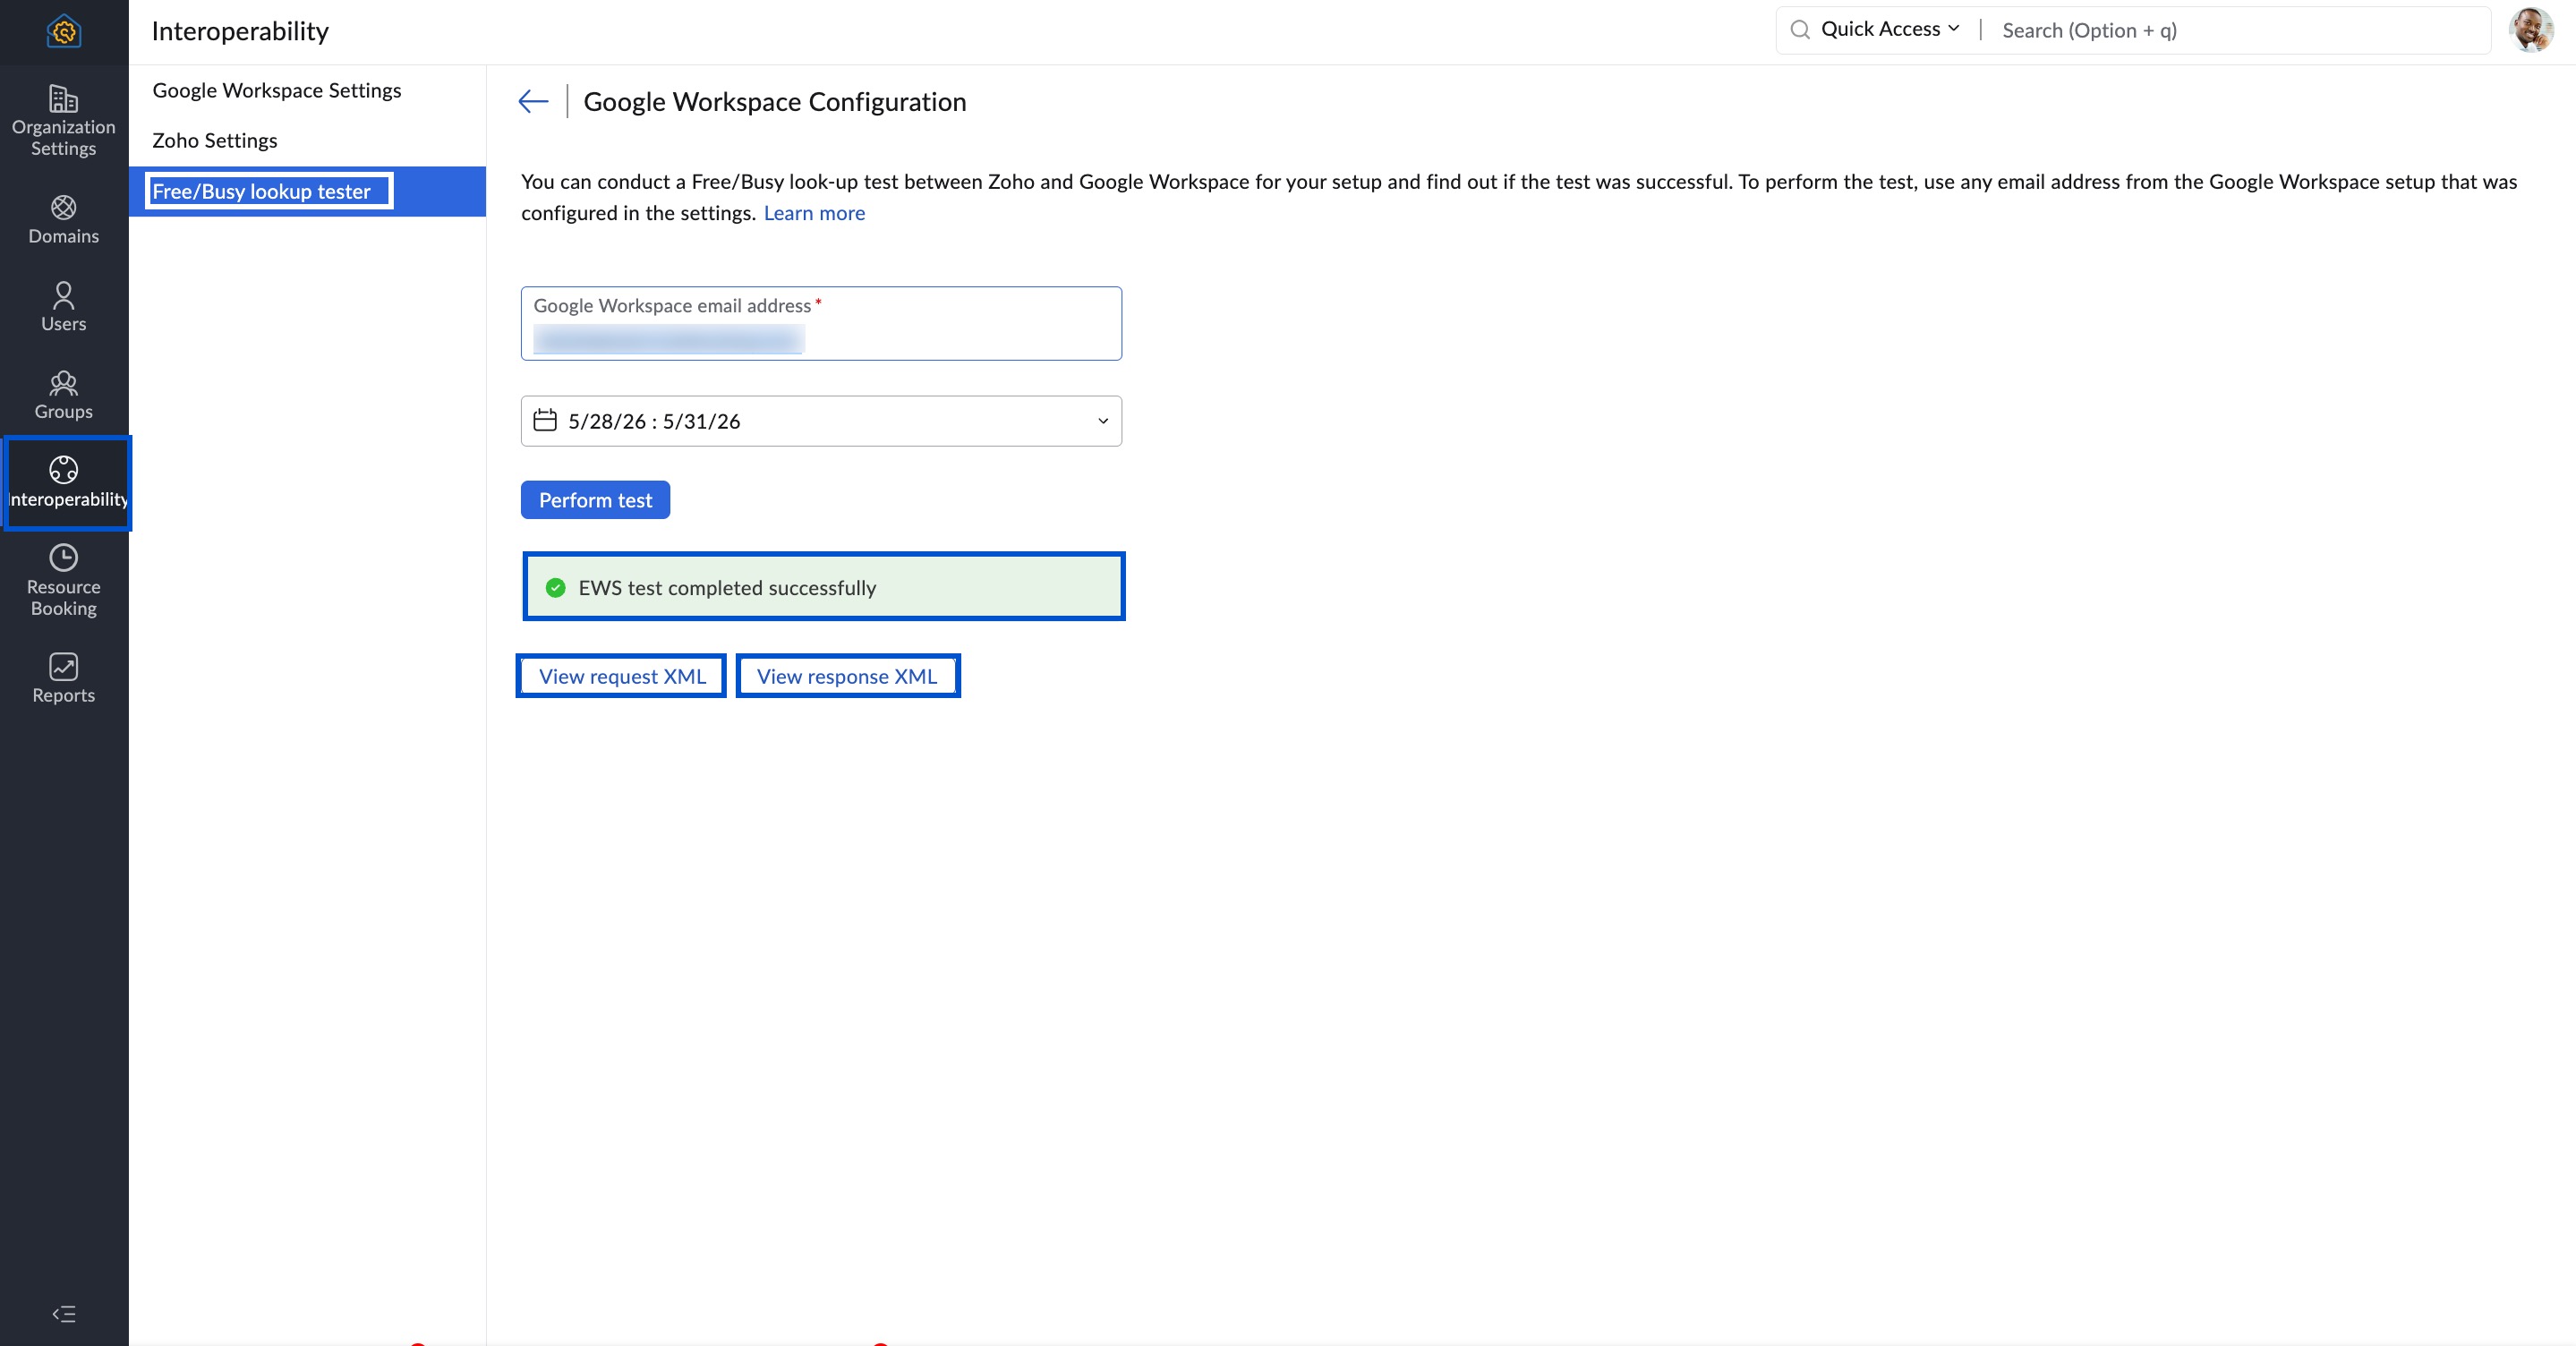Click the Perform test button
2576x1346 pixels.
(x=595, y=500)
